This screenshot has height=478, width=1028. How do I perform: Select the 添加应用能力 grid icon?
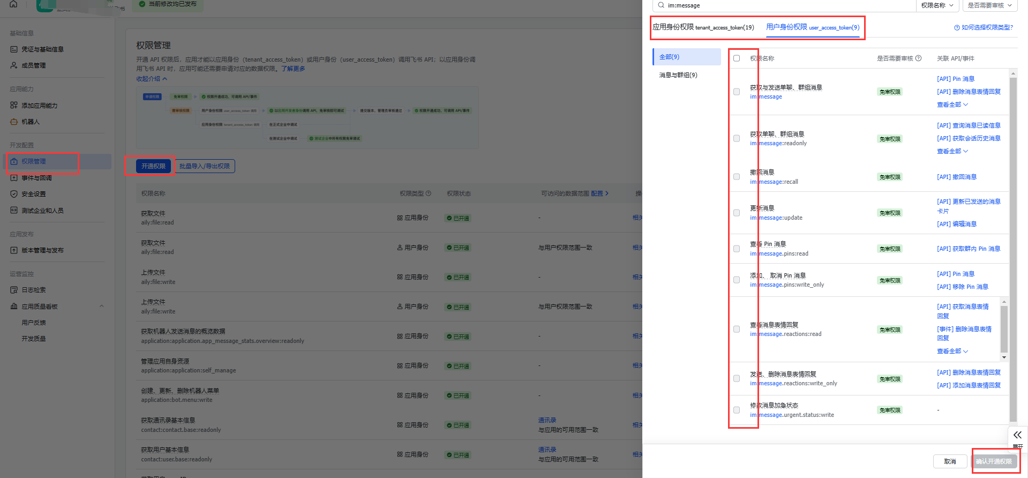pos(14,106)
